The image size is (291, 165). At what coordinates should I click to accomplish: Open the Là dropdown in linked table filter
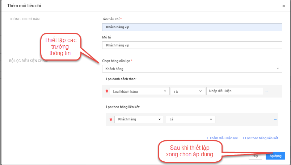coord(190,119)
